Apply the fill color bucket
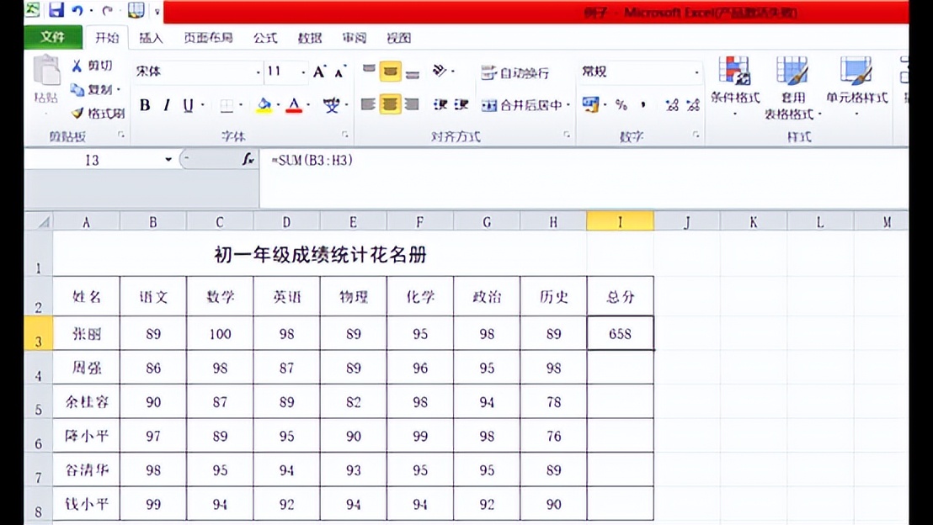The image size is (933, 525). (264, 105)
